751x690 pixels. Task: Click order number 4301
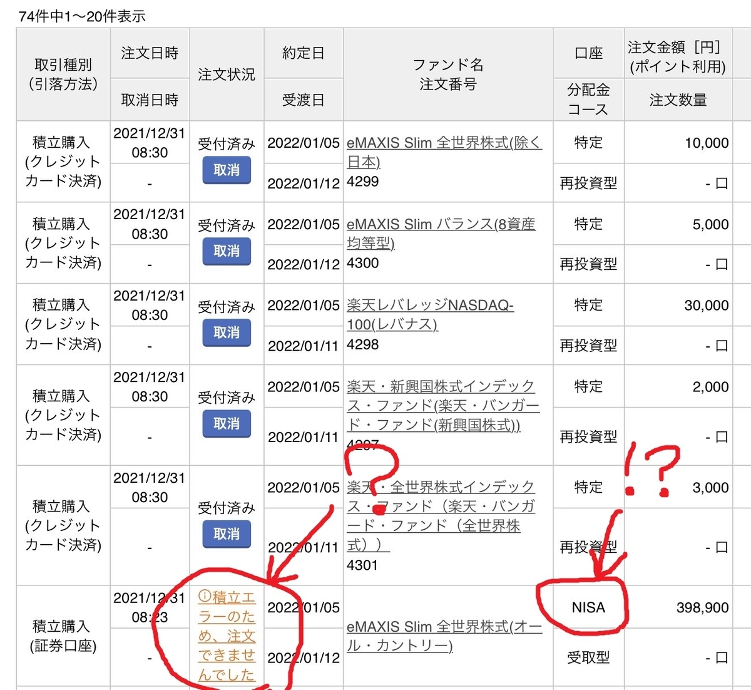coord(363,565)
